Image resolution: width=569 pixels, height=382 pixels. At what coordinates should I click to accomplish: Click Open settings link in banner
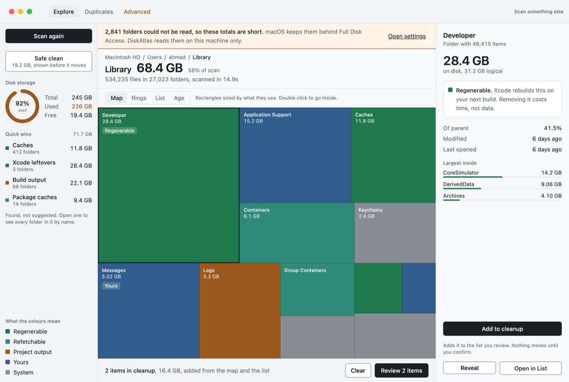click(407, 36)
